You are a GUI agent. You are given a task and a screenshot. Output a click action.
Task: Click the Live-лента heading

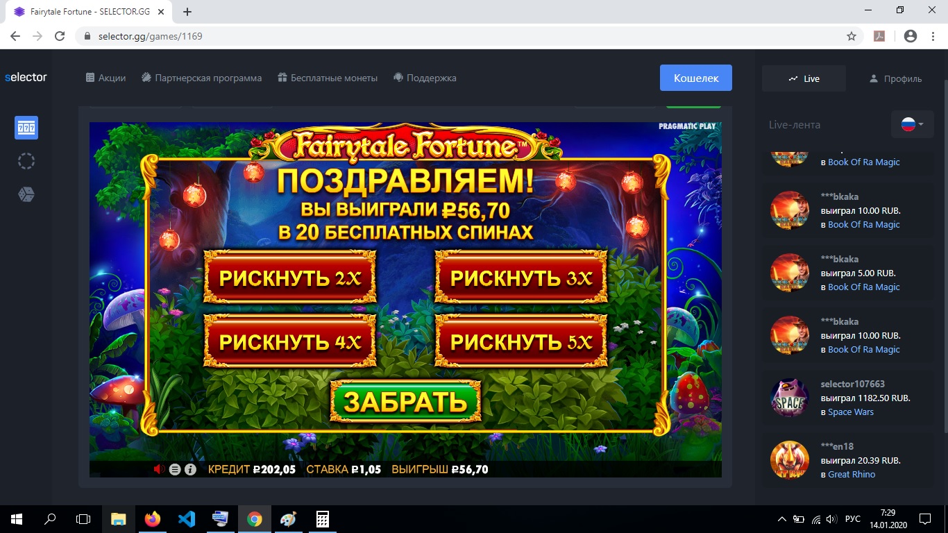(x=795, y=125)
